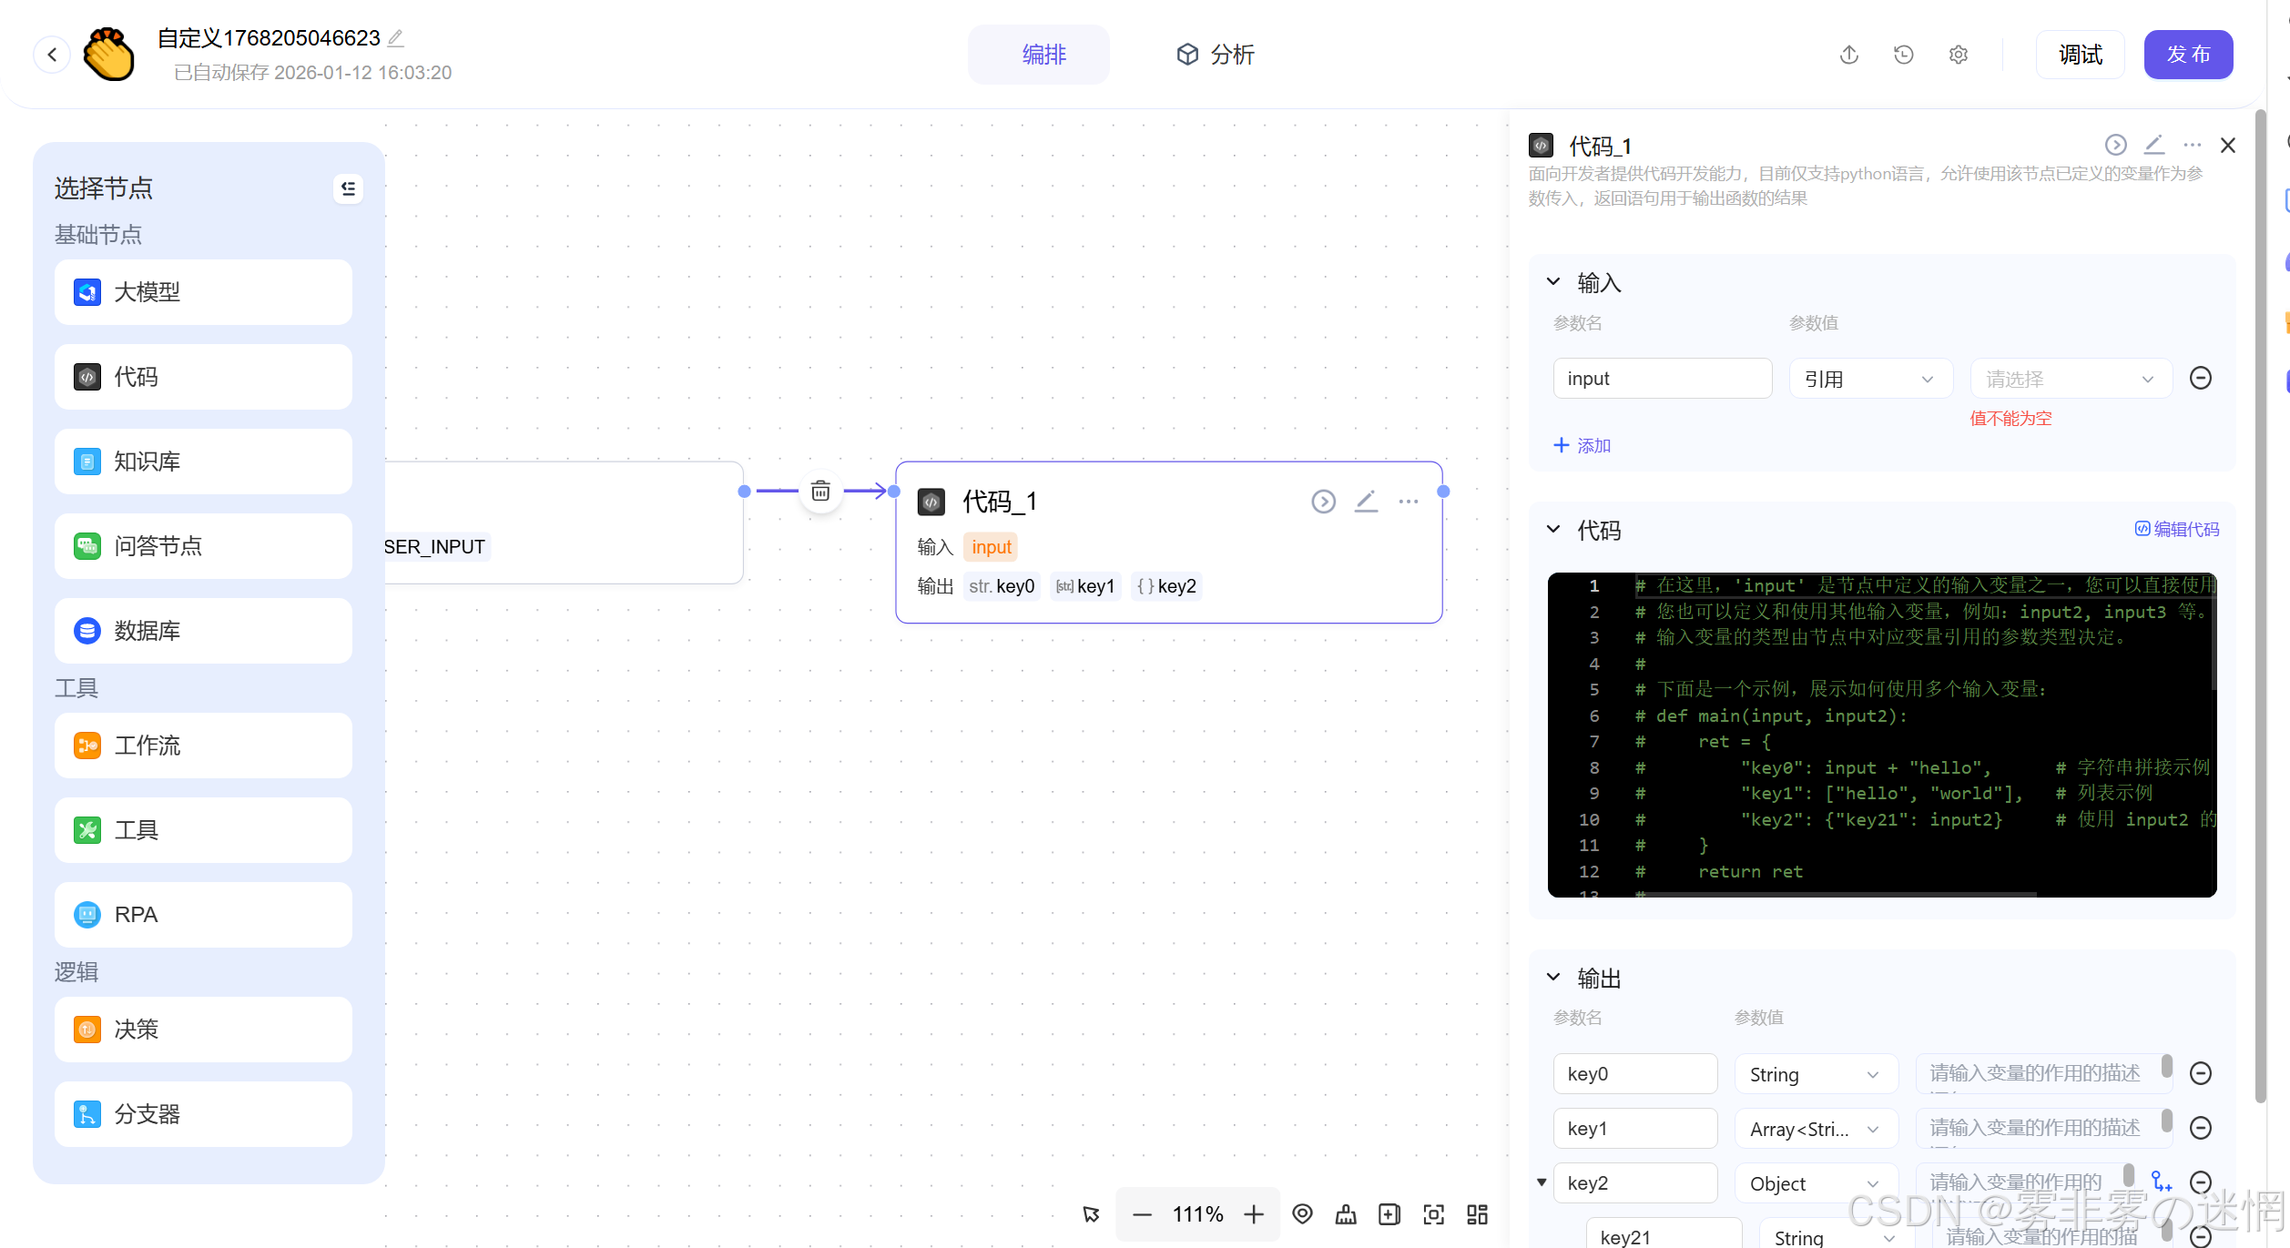Add child field to key2 output
Screen dimensions: 2290x1248
(2161, 1182)
